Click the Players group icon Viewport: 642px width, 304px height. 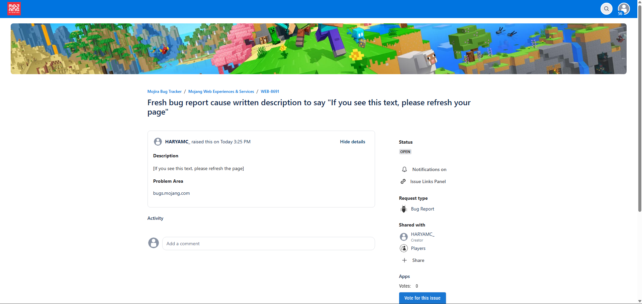[x=404, y=248]
